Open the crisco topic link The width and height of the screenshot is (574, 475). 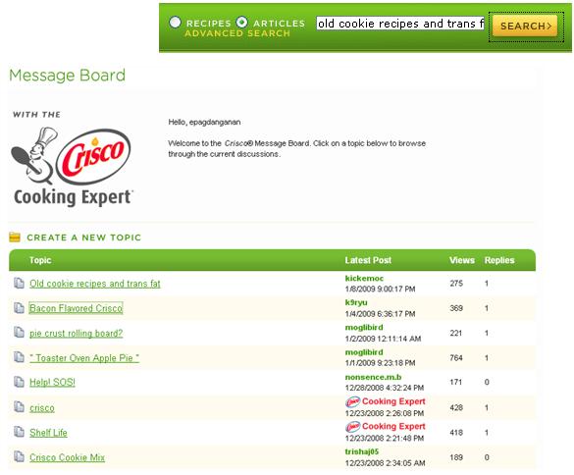(x=42, y=408)
